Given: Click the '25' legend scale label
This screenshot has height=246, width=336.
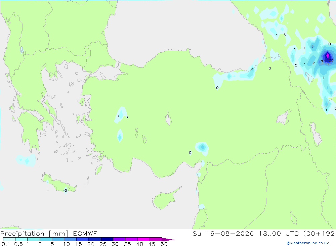Looking at the screenshot, I should (103, 244).
